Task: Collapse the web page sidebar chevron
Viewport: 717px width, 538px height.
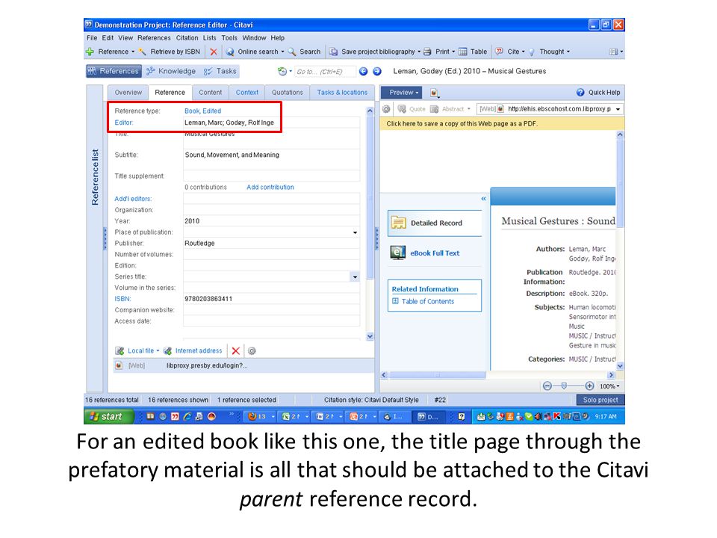Action: coord(483,199)
